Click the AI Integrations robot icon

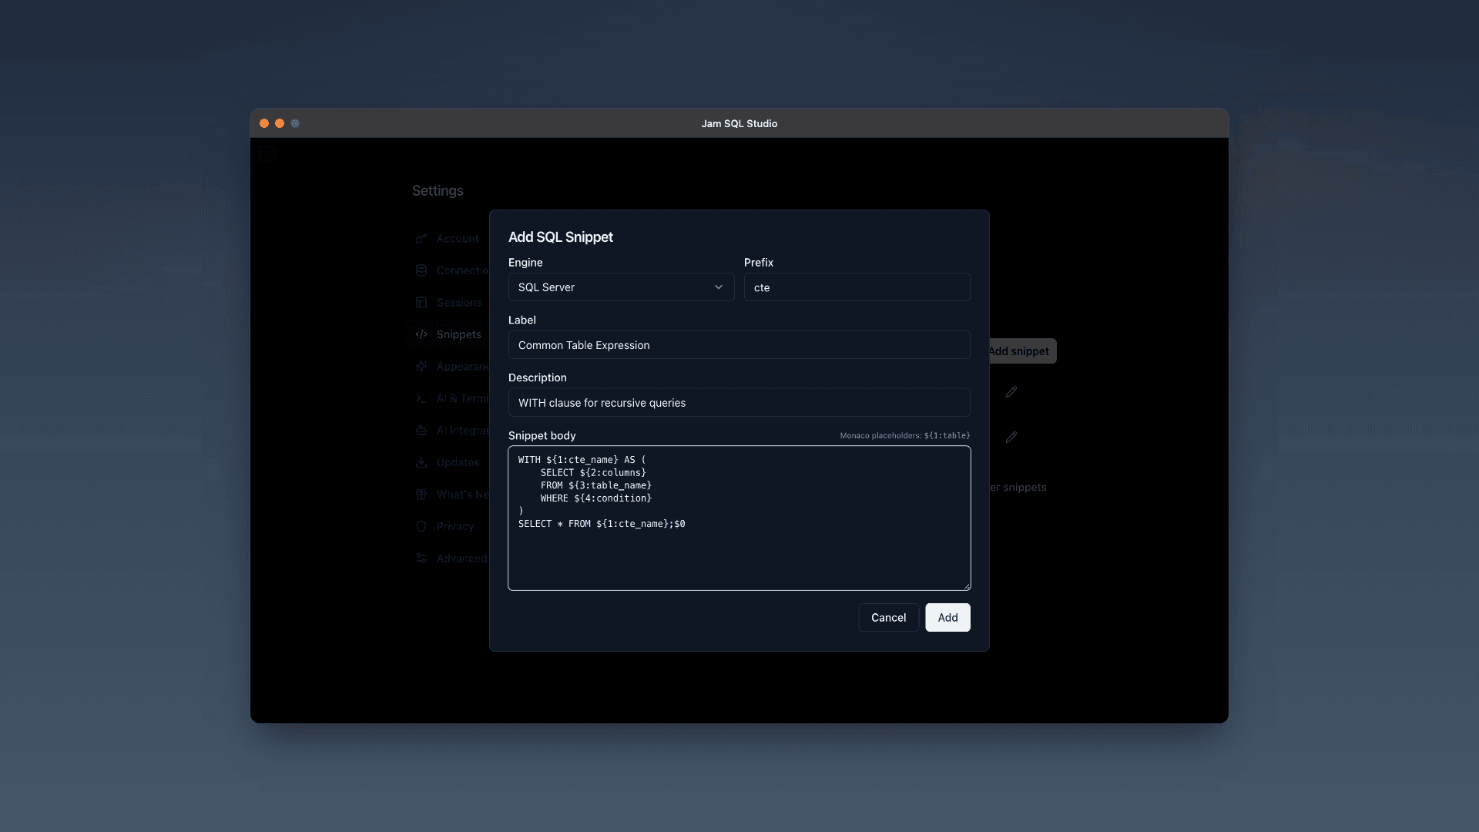(x=421, y=431)
